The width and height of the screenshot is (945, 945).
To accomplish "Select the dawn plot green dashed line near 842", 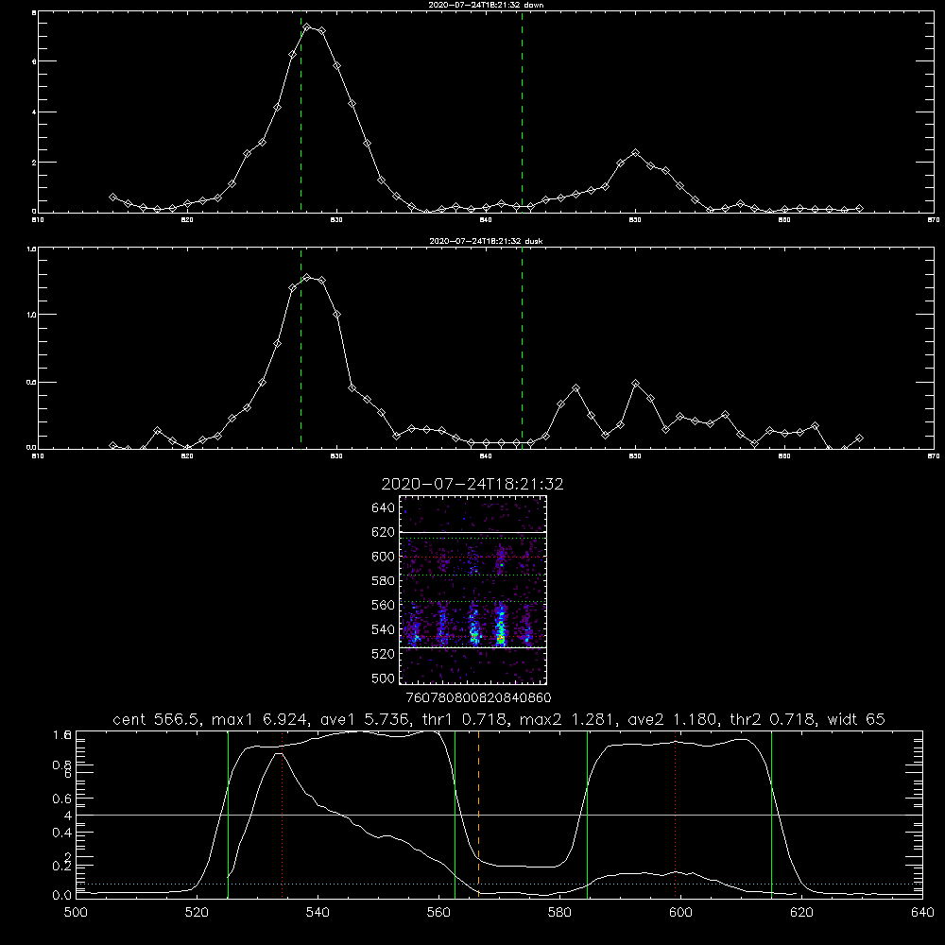I will tap(522, 112).
